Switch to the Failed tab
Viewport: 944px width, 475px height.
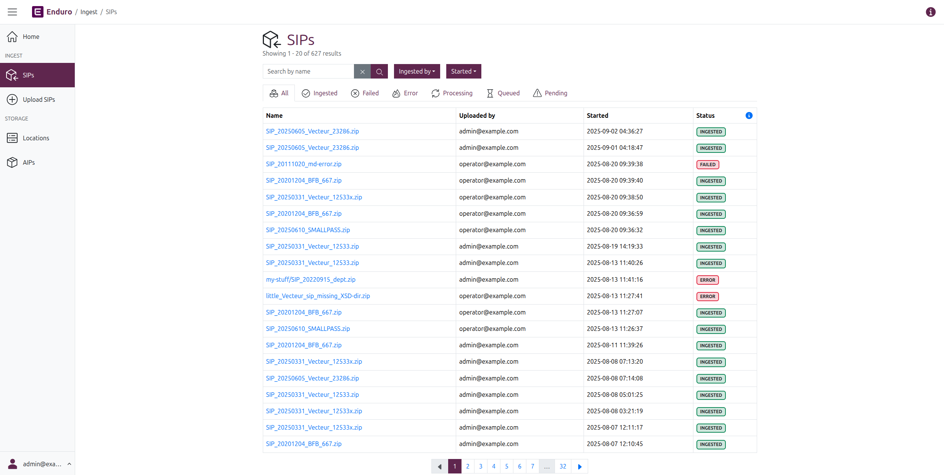365,93
